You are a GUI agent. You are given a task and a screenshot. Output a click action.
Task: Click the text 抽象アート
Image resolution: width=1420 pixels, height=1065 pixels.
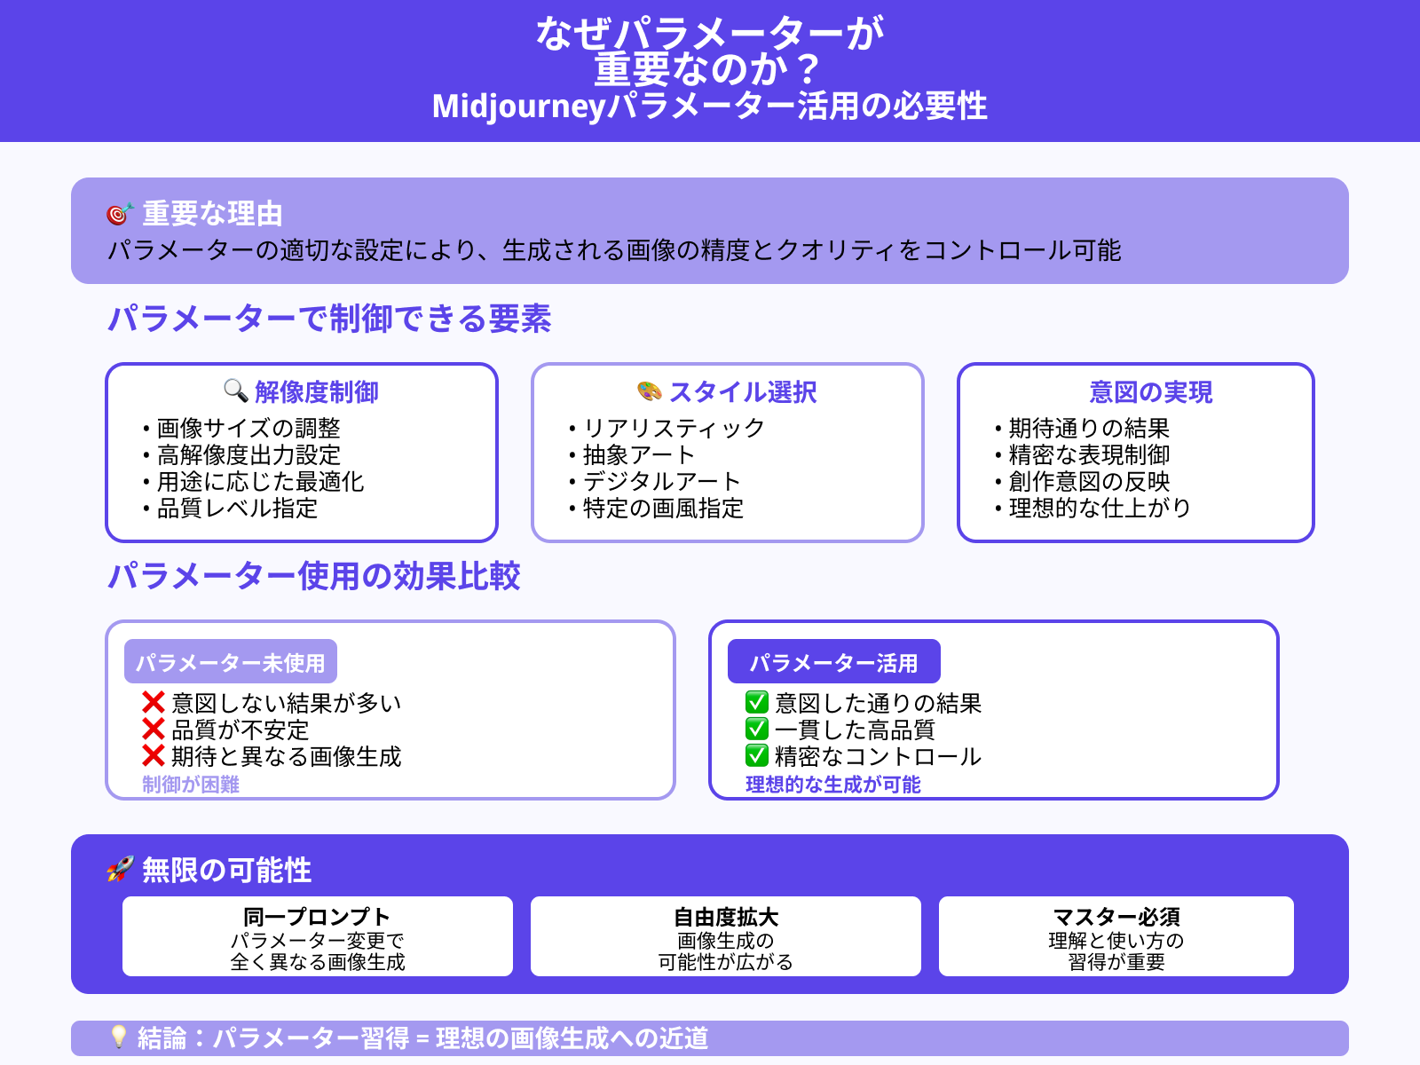(639, 454)
